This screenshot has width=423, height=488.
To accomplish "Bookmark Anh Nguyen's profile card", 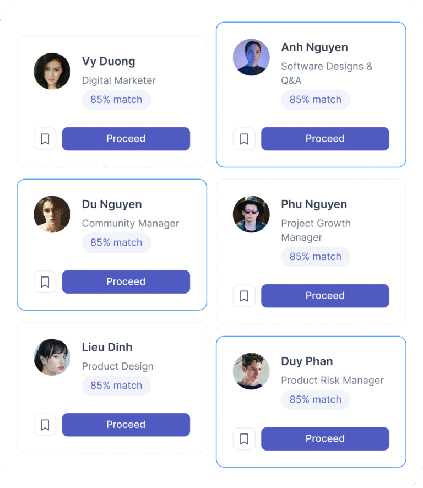I will (x=245, y=139).
